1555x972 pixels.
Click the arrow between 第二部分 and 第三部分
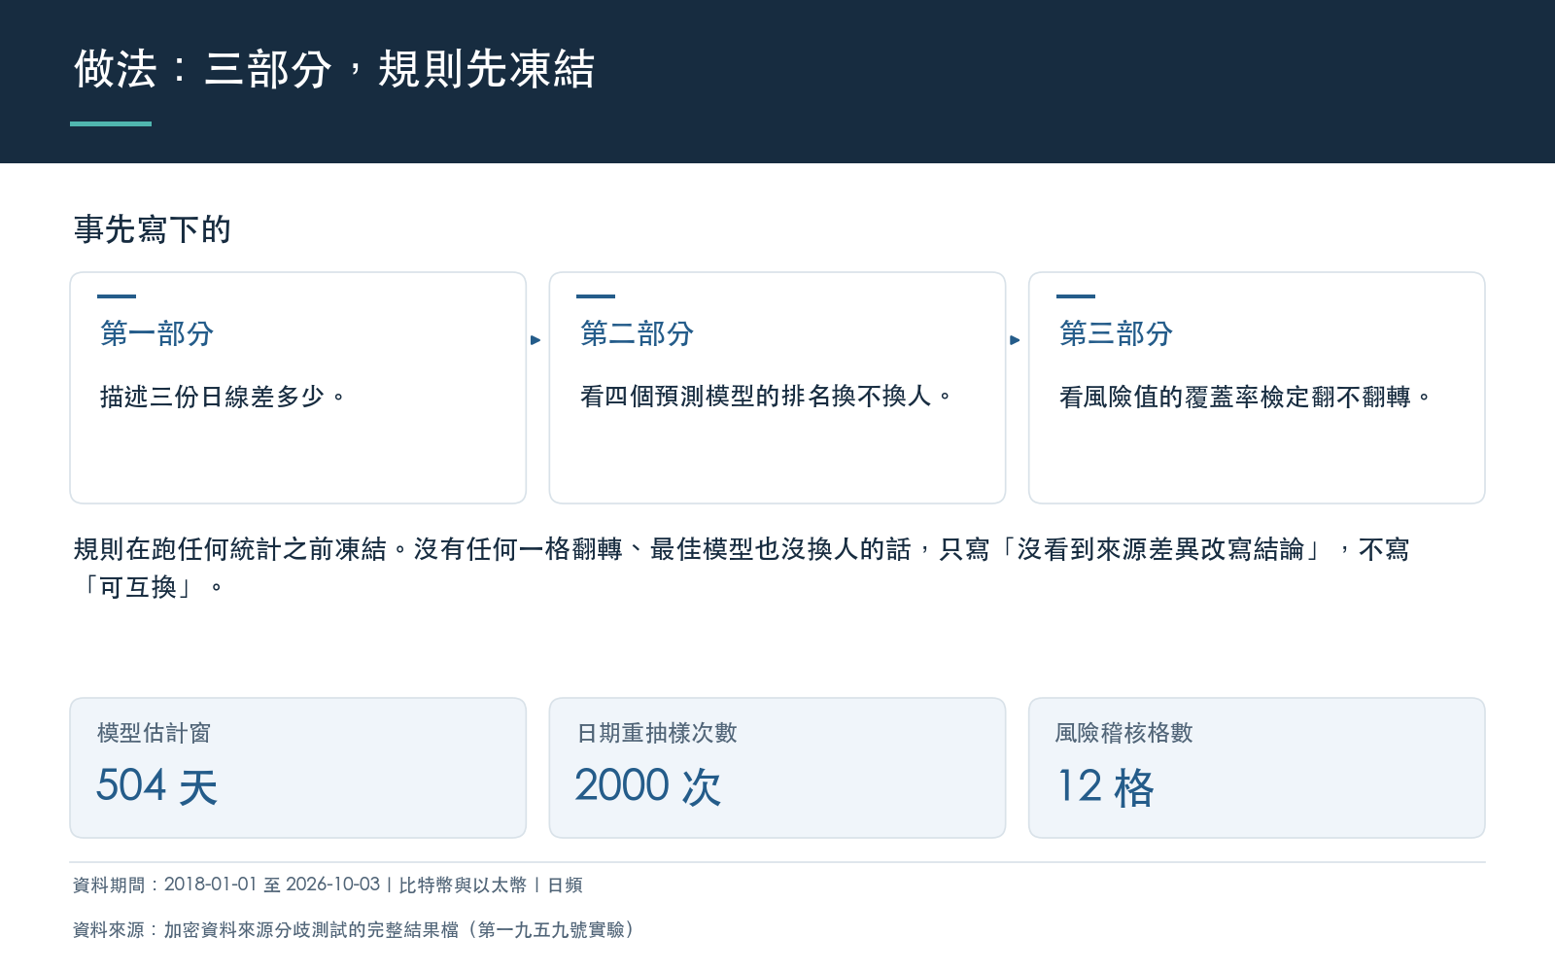click(1015, 340)
